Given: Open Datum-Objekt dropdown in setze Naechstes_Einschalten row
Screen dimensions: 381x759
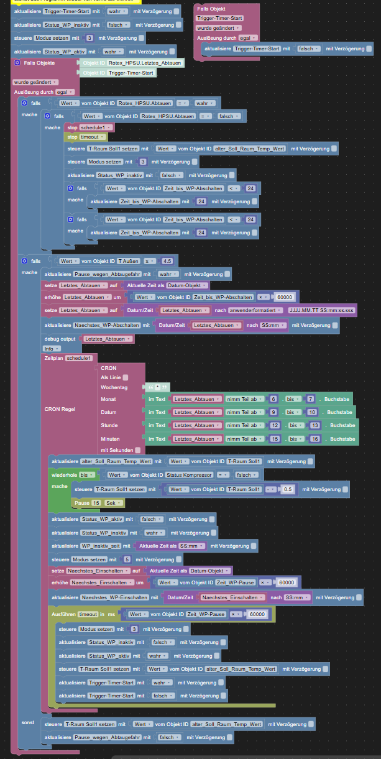Looking at the screenshot, I should point(210,571).
